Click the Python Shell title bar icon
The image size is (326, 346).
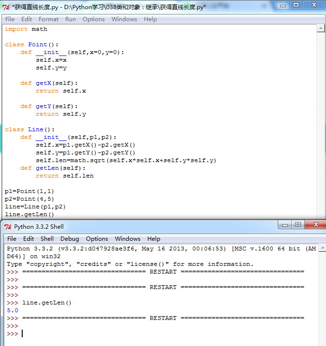click(x=7, y=226)
